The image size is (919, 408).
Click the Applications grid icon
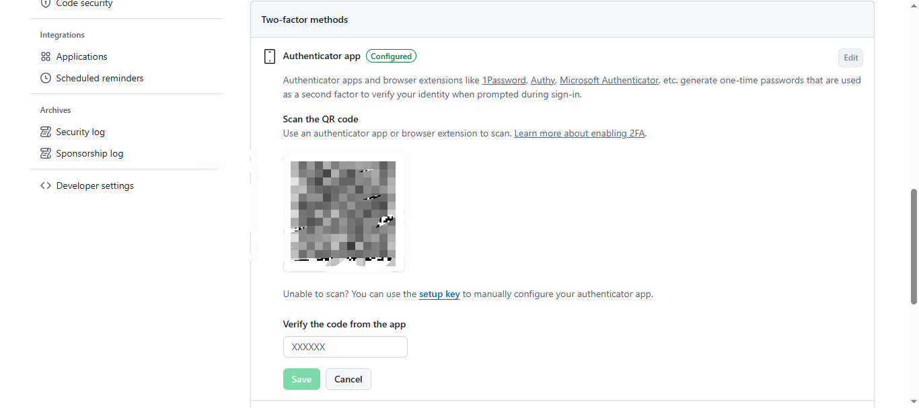(46, 57)
